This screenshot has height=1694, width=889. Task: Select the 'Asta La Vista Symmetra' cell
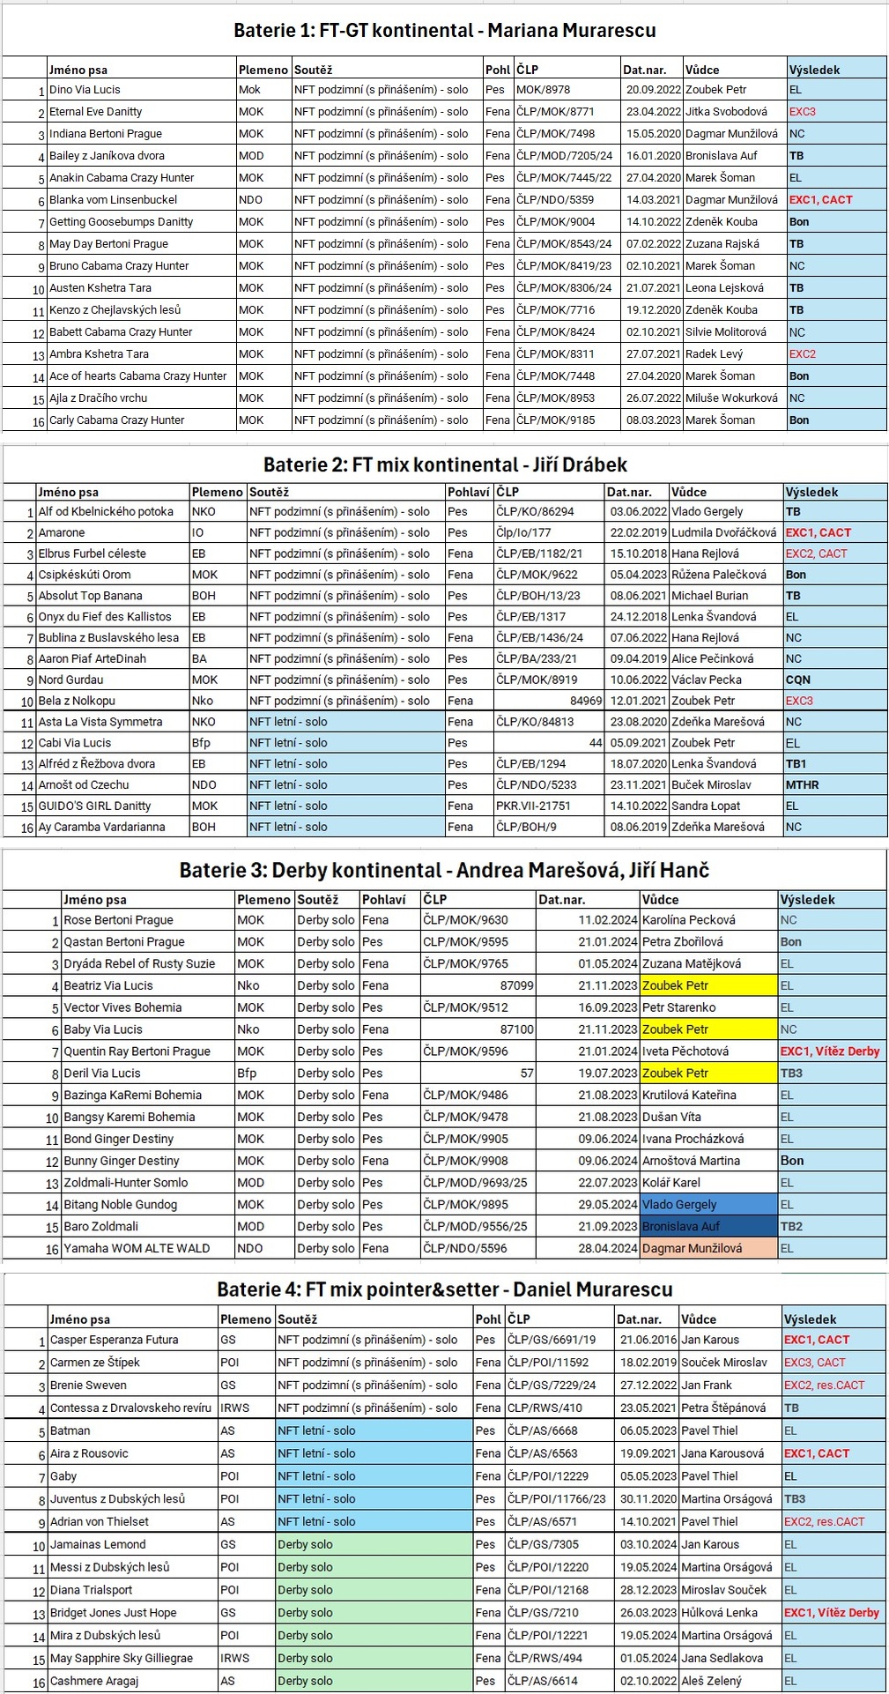[112, 722]
